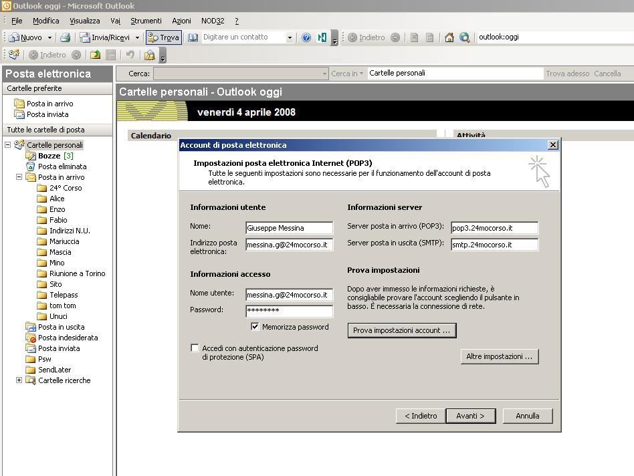Click the Password field

pos(289,311)
